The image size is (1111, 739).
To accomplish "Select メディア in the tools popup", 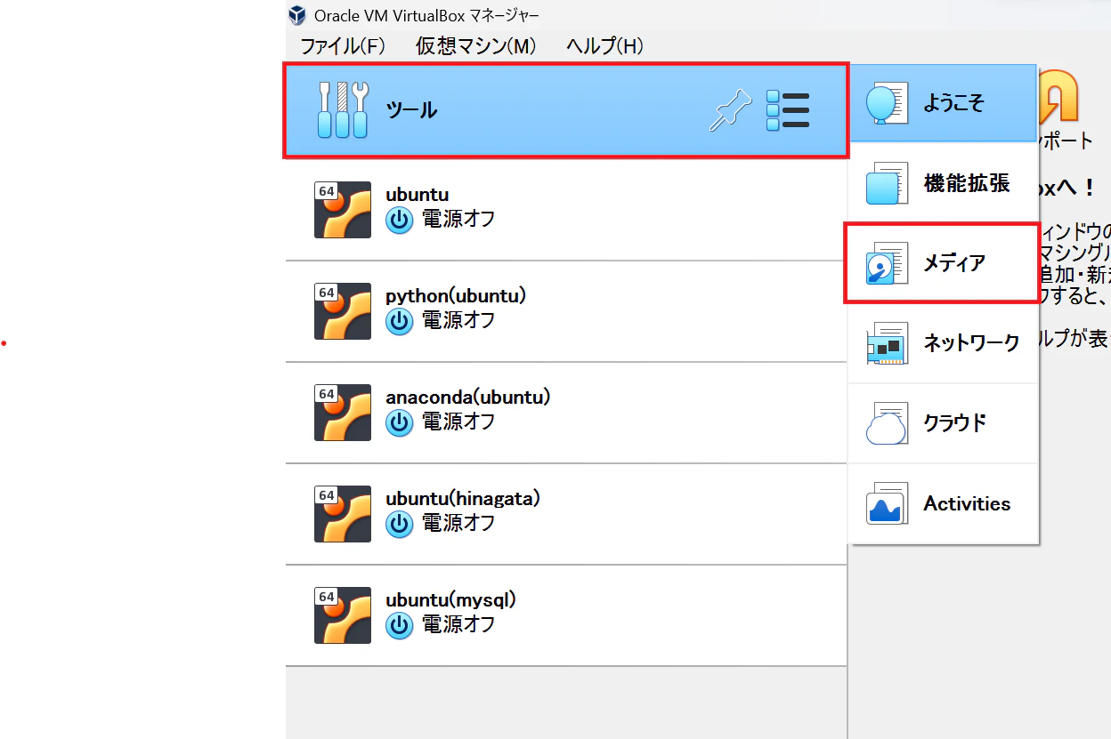I will point(942,263).
